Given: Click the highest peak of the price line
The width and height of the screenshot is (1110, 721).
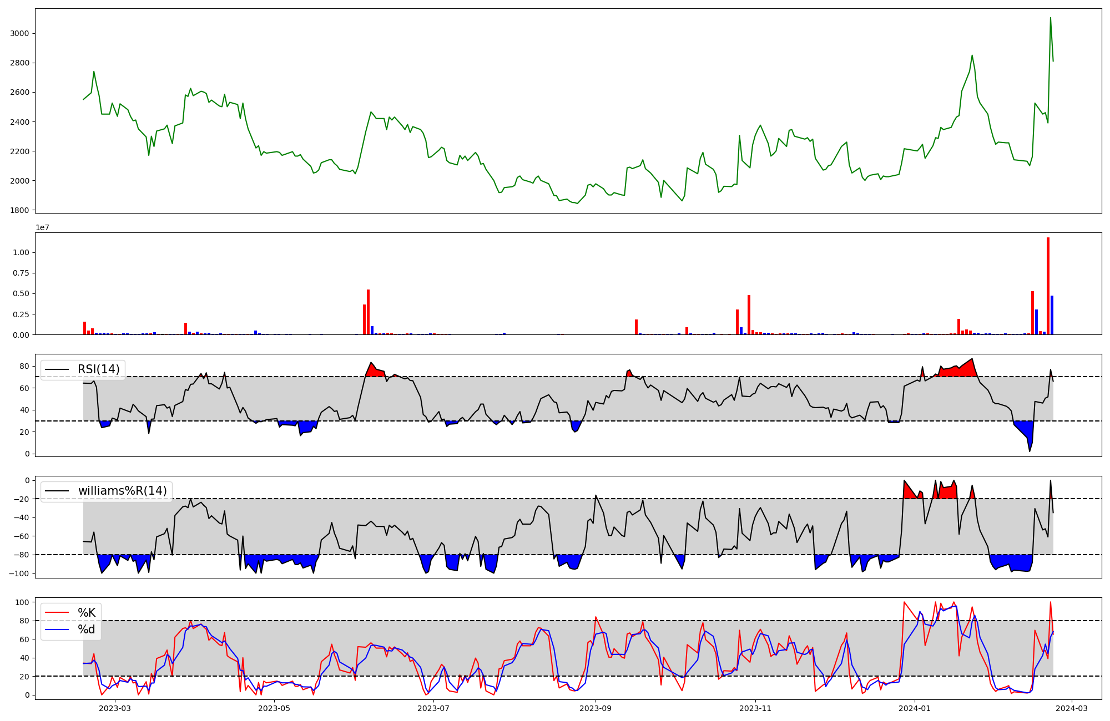Looking at the screenshot, I should click(1050, 18).
